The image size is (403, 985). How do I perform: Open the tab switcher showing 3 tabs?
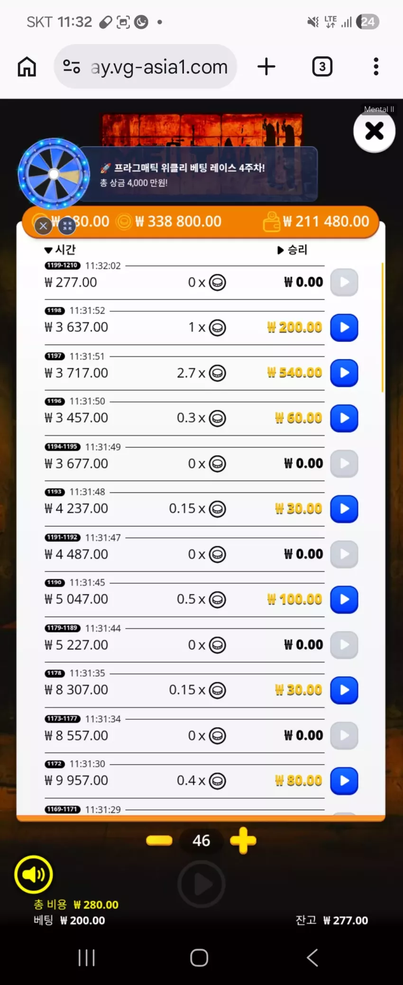point(322,67)
